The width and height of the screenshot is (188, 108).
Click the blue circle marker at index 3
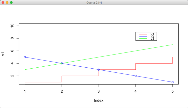[99, 70]
